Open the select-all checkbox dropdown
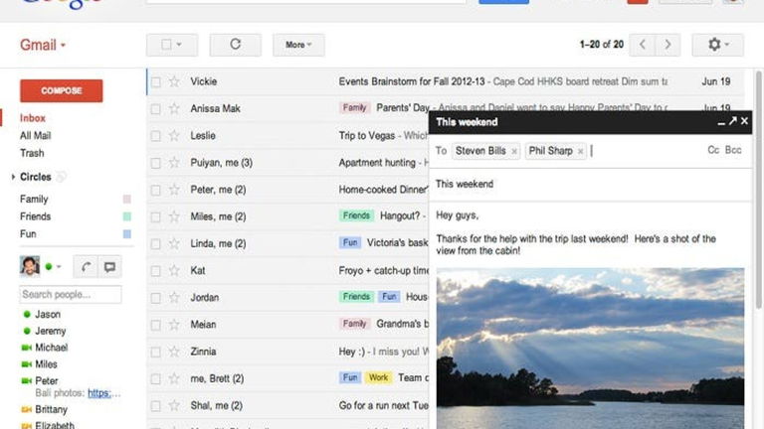This screenshot has height=429, width=764. pyautogui.click(x=179, y=45)
